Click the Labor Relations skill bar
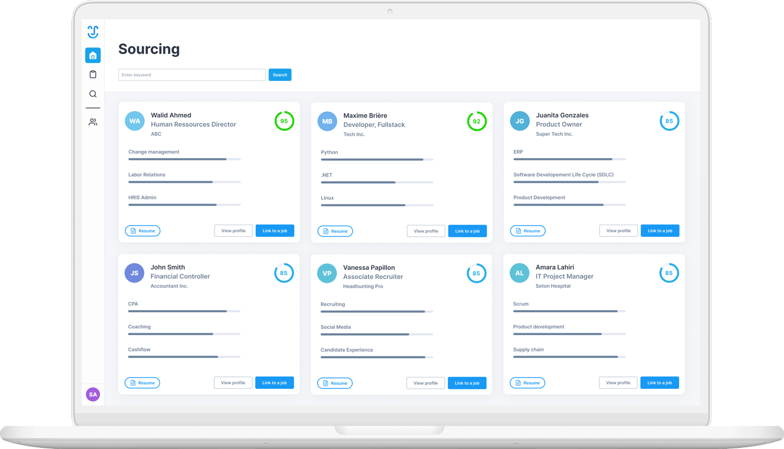784x449 pixels. click(x=185, y=182)
